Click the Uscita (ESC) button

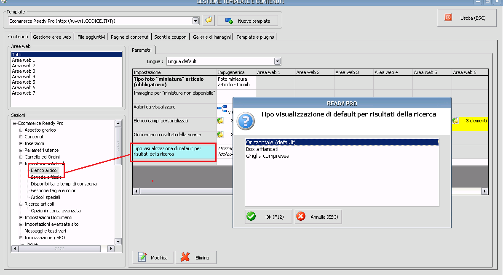coord(467,18)
